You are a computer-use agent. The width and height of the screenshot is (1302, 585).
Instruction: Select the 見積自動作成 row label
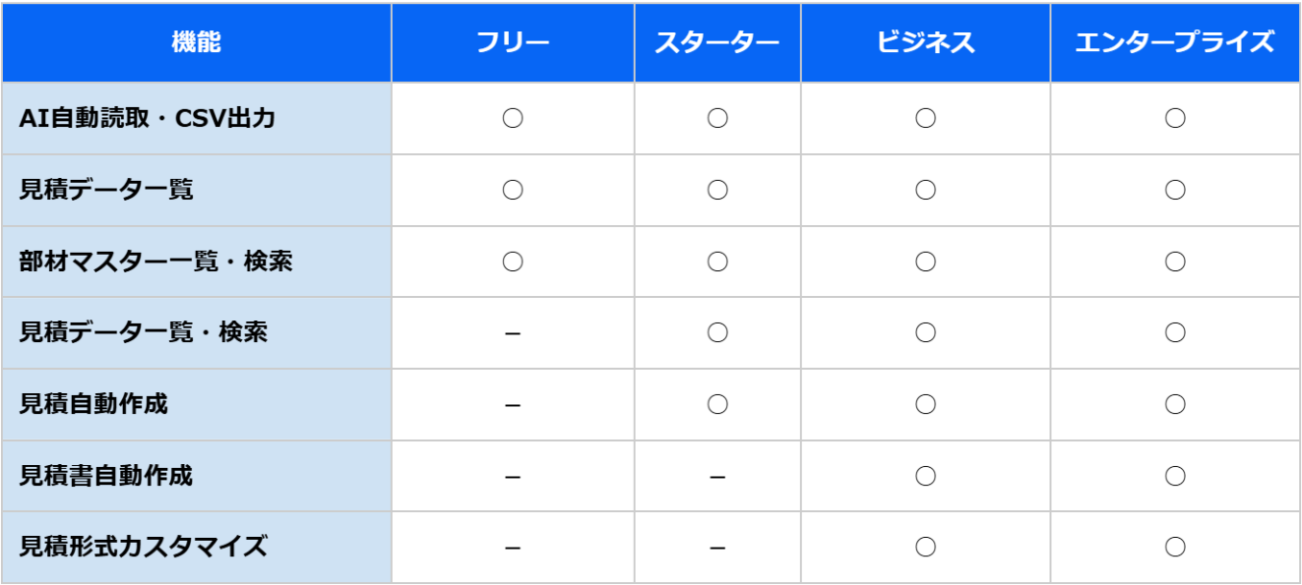coord(93,404)
